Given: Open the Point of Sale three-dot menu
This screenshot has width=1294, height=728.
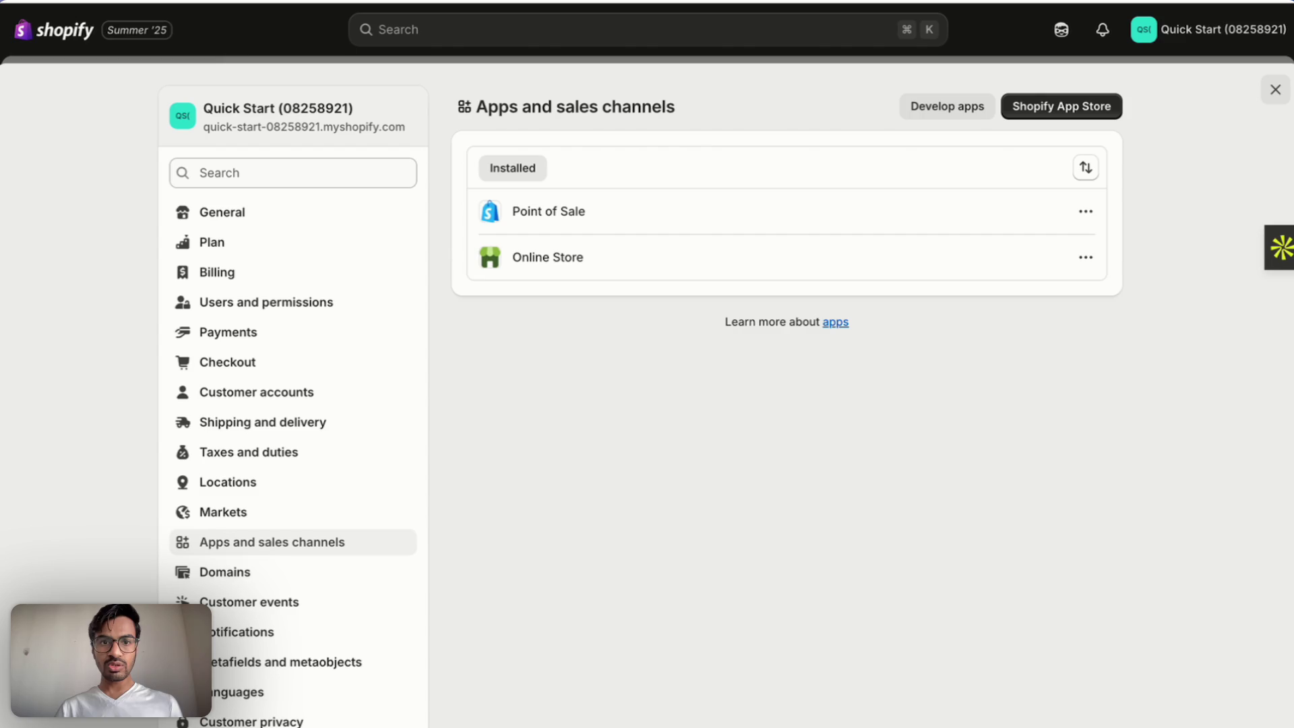Looking at the screenshot, I should [1085, 212].
